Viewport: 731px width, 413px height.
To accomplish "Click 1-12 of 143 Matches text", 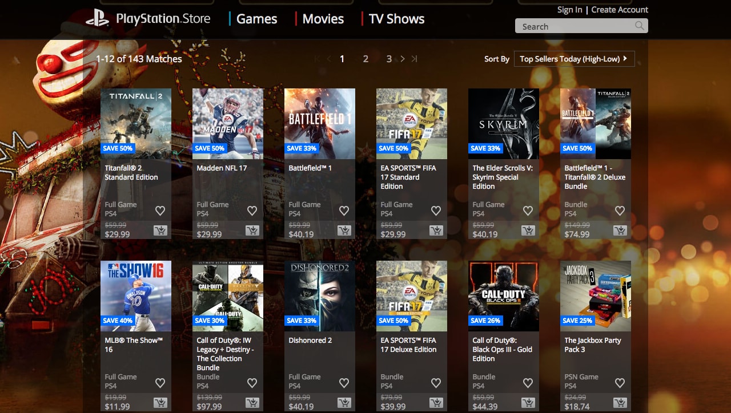I will click(139, 59).
